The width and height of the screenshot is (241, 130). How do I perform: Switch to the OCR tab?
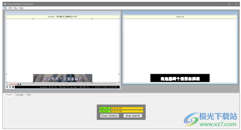click(28, 95)
